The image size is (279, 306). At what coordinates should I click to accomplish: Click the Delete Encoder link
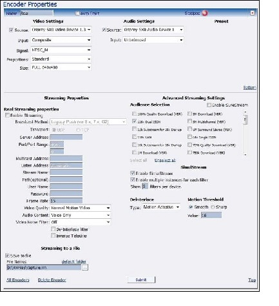pyautogui.click(x=52, y=280)
